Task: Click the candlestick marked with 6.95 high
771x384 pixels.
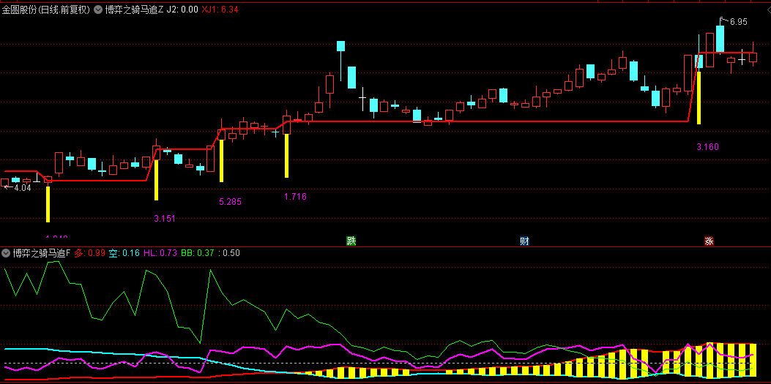Action: (720, 39)
